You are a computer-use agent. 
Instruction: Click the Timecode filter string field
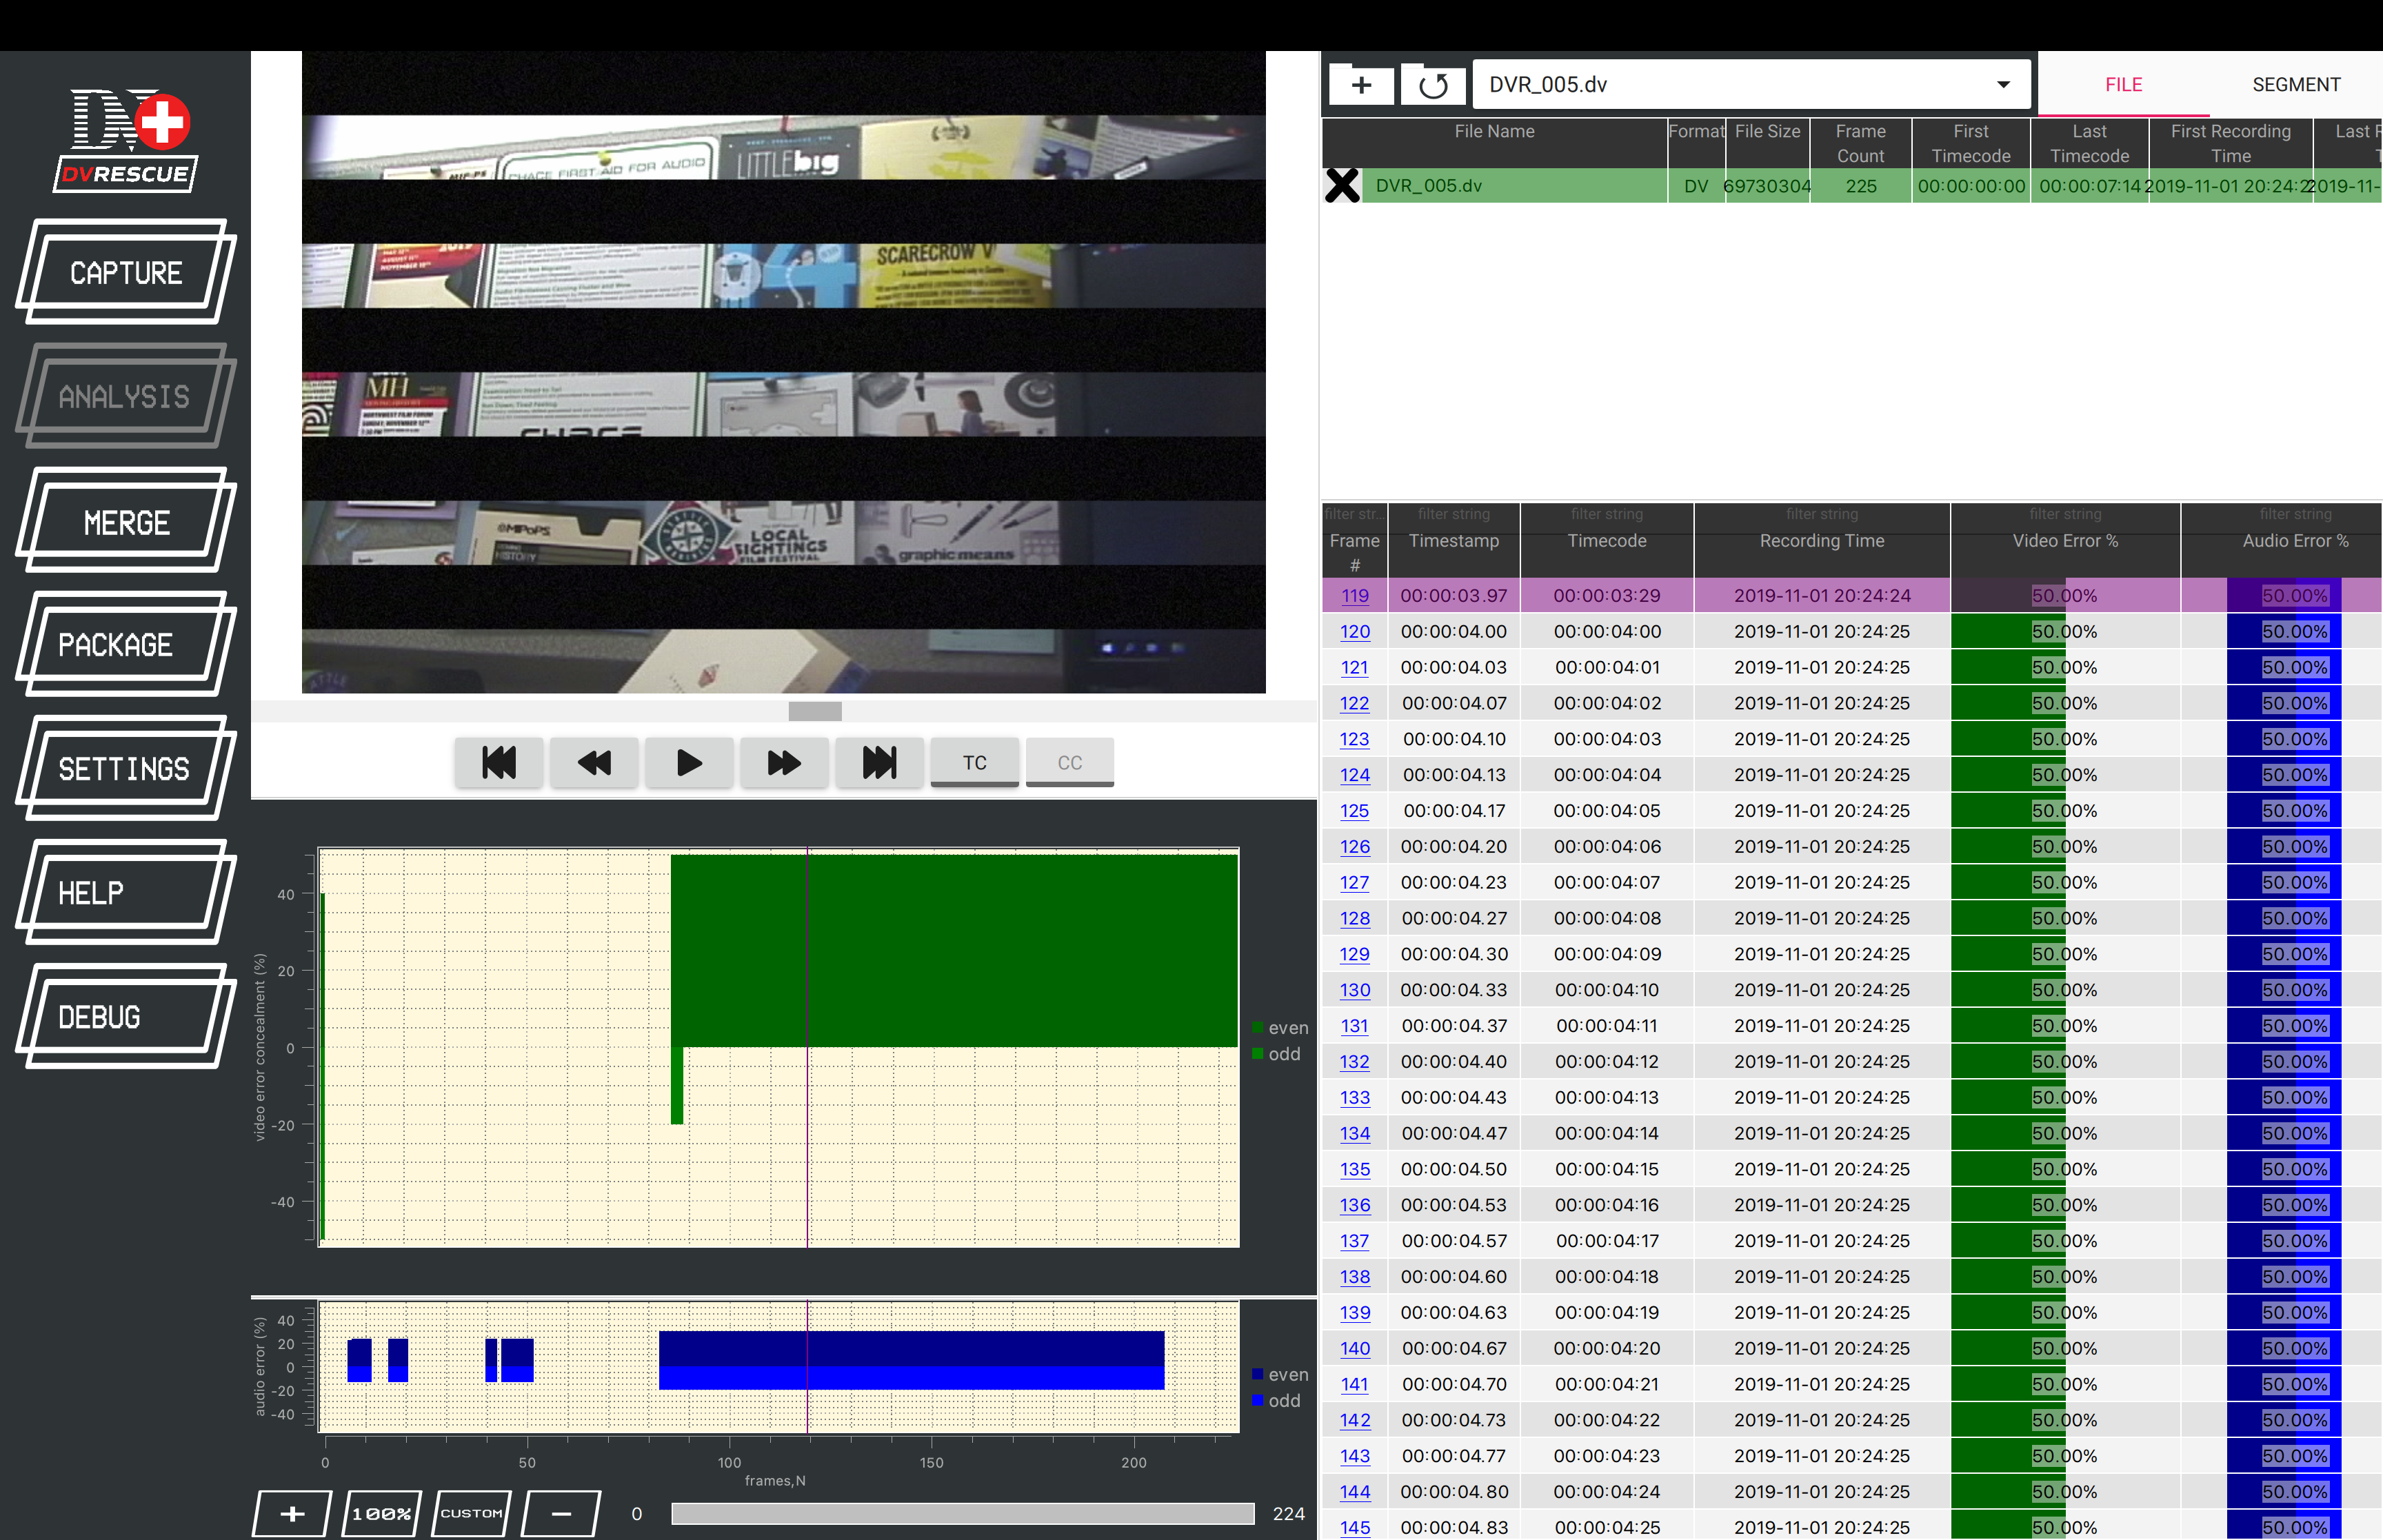click(x=1606, y=514)
